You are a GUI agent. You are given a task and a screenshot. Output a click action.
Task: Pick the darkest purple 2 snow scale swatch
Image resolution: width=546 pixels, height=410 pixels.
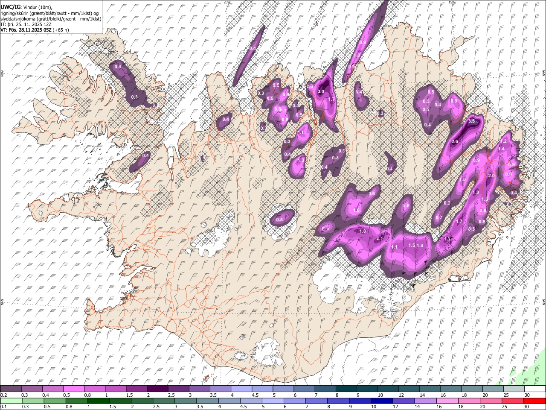[157, 389]
